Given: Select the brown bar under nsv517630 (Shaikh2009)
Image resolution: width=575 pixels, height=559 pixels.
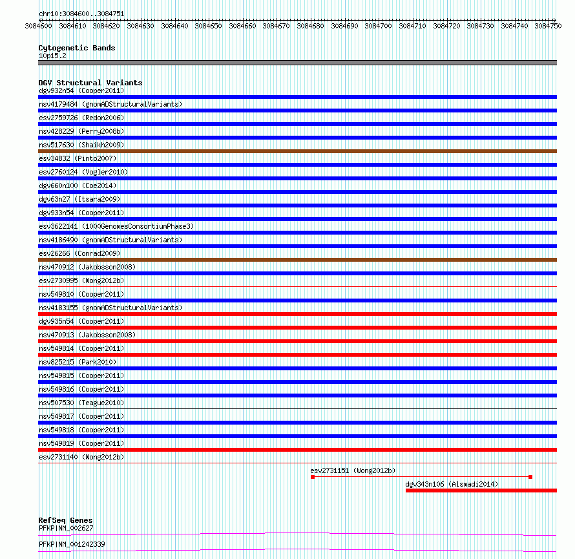Looking at the screenshot, I should [297, 151].
